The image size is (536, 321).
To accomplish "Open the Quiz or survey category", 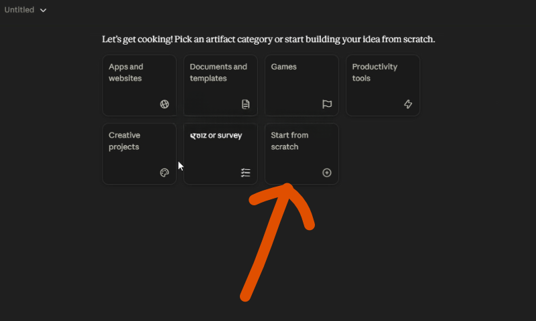I will pos(220,154).
